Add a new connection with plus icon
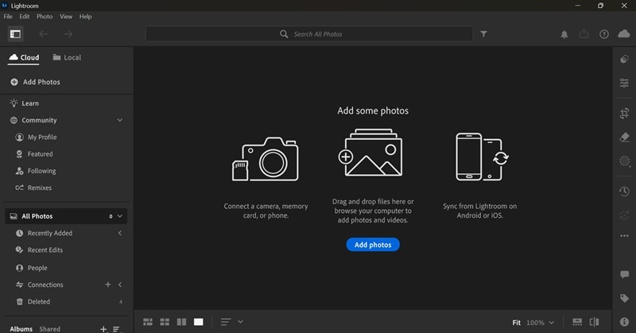The image size is (636, 333). tap(108, 285)
